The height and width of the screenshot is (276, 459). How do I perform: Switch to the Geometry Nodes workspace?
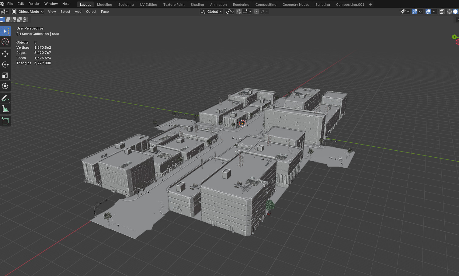coord(296,5)
